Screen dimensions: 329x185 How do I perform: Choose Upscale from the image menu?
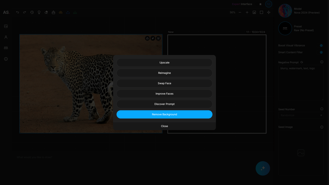[x=164, y=62]
